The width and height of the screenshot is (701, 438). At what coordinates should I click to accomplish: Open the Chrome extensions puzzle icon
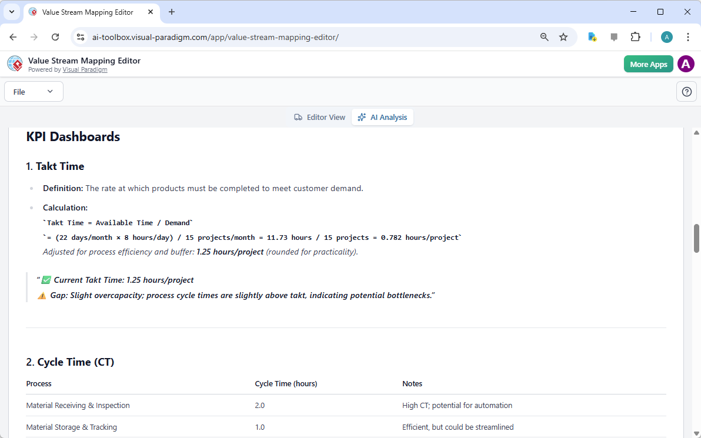click(635, 37)
